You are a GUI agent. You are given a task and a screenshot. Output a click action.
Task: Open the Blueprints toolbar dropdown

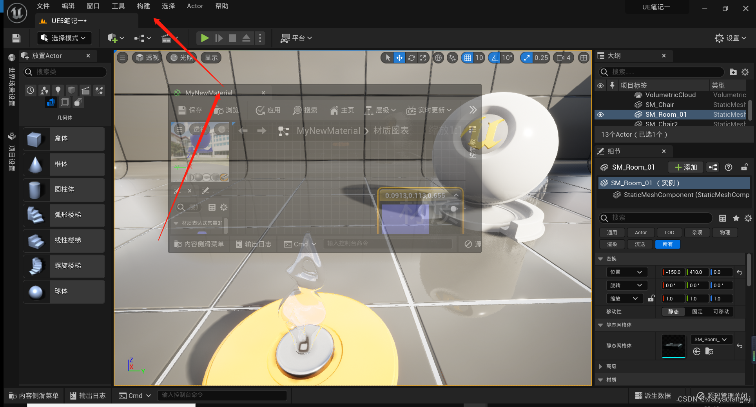click(x=143, y=38)
